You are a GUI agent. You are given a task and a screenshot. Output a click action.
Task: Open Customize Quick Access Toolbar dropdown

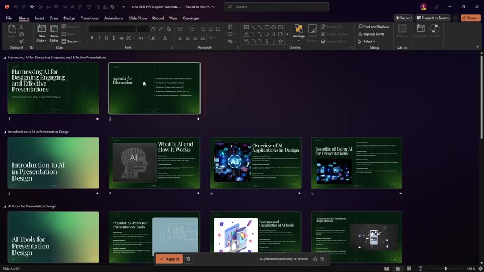124,7
